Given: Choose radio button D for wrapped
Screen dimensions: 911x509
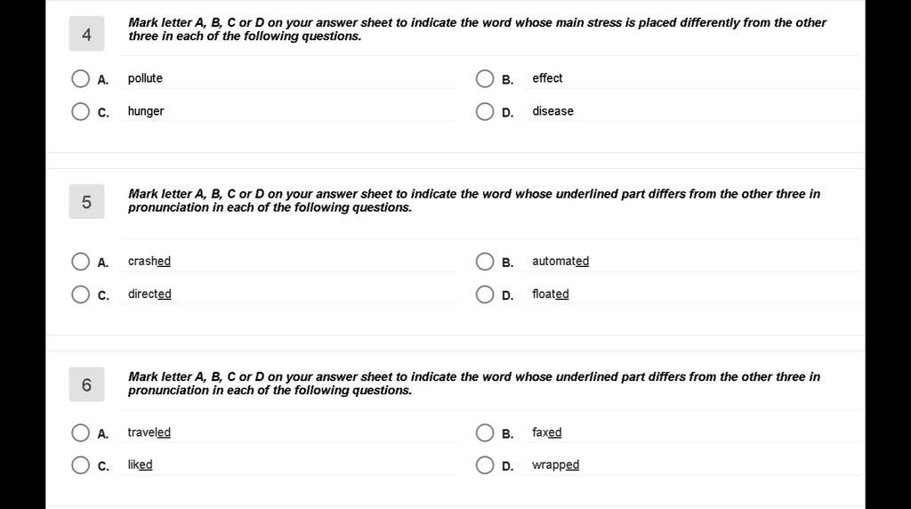Looking at the screenshot, I should tap(485, 465).
